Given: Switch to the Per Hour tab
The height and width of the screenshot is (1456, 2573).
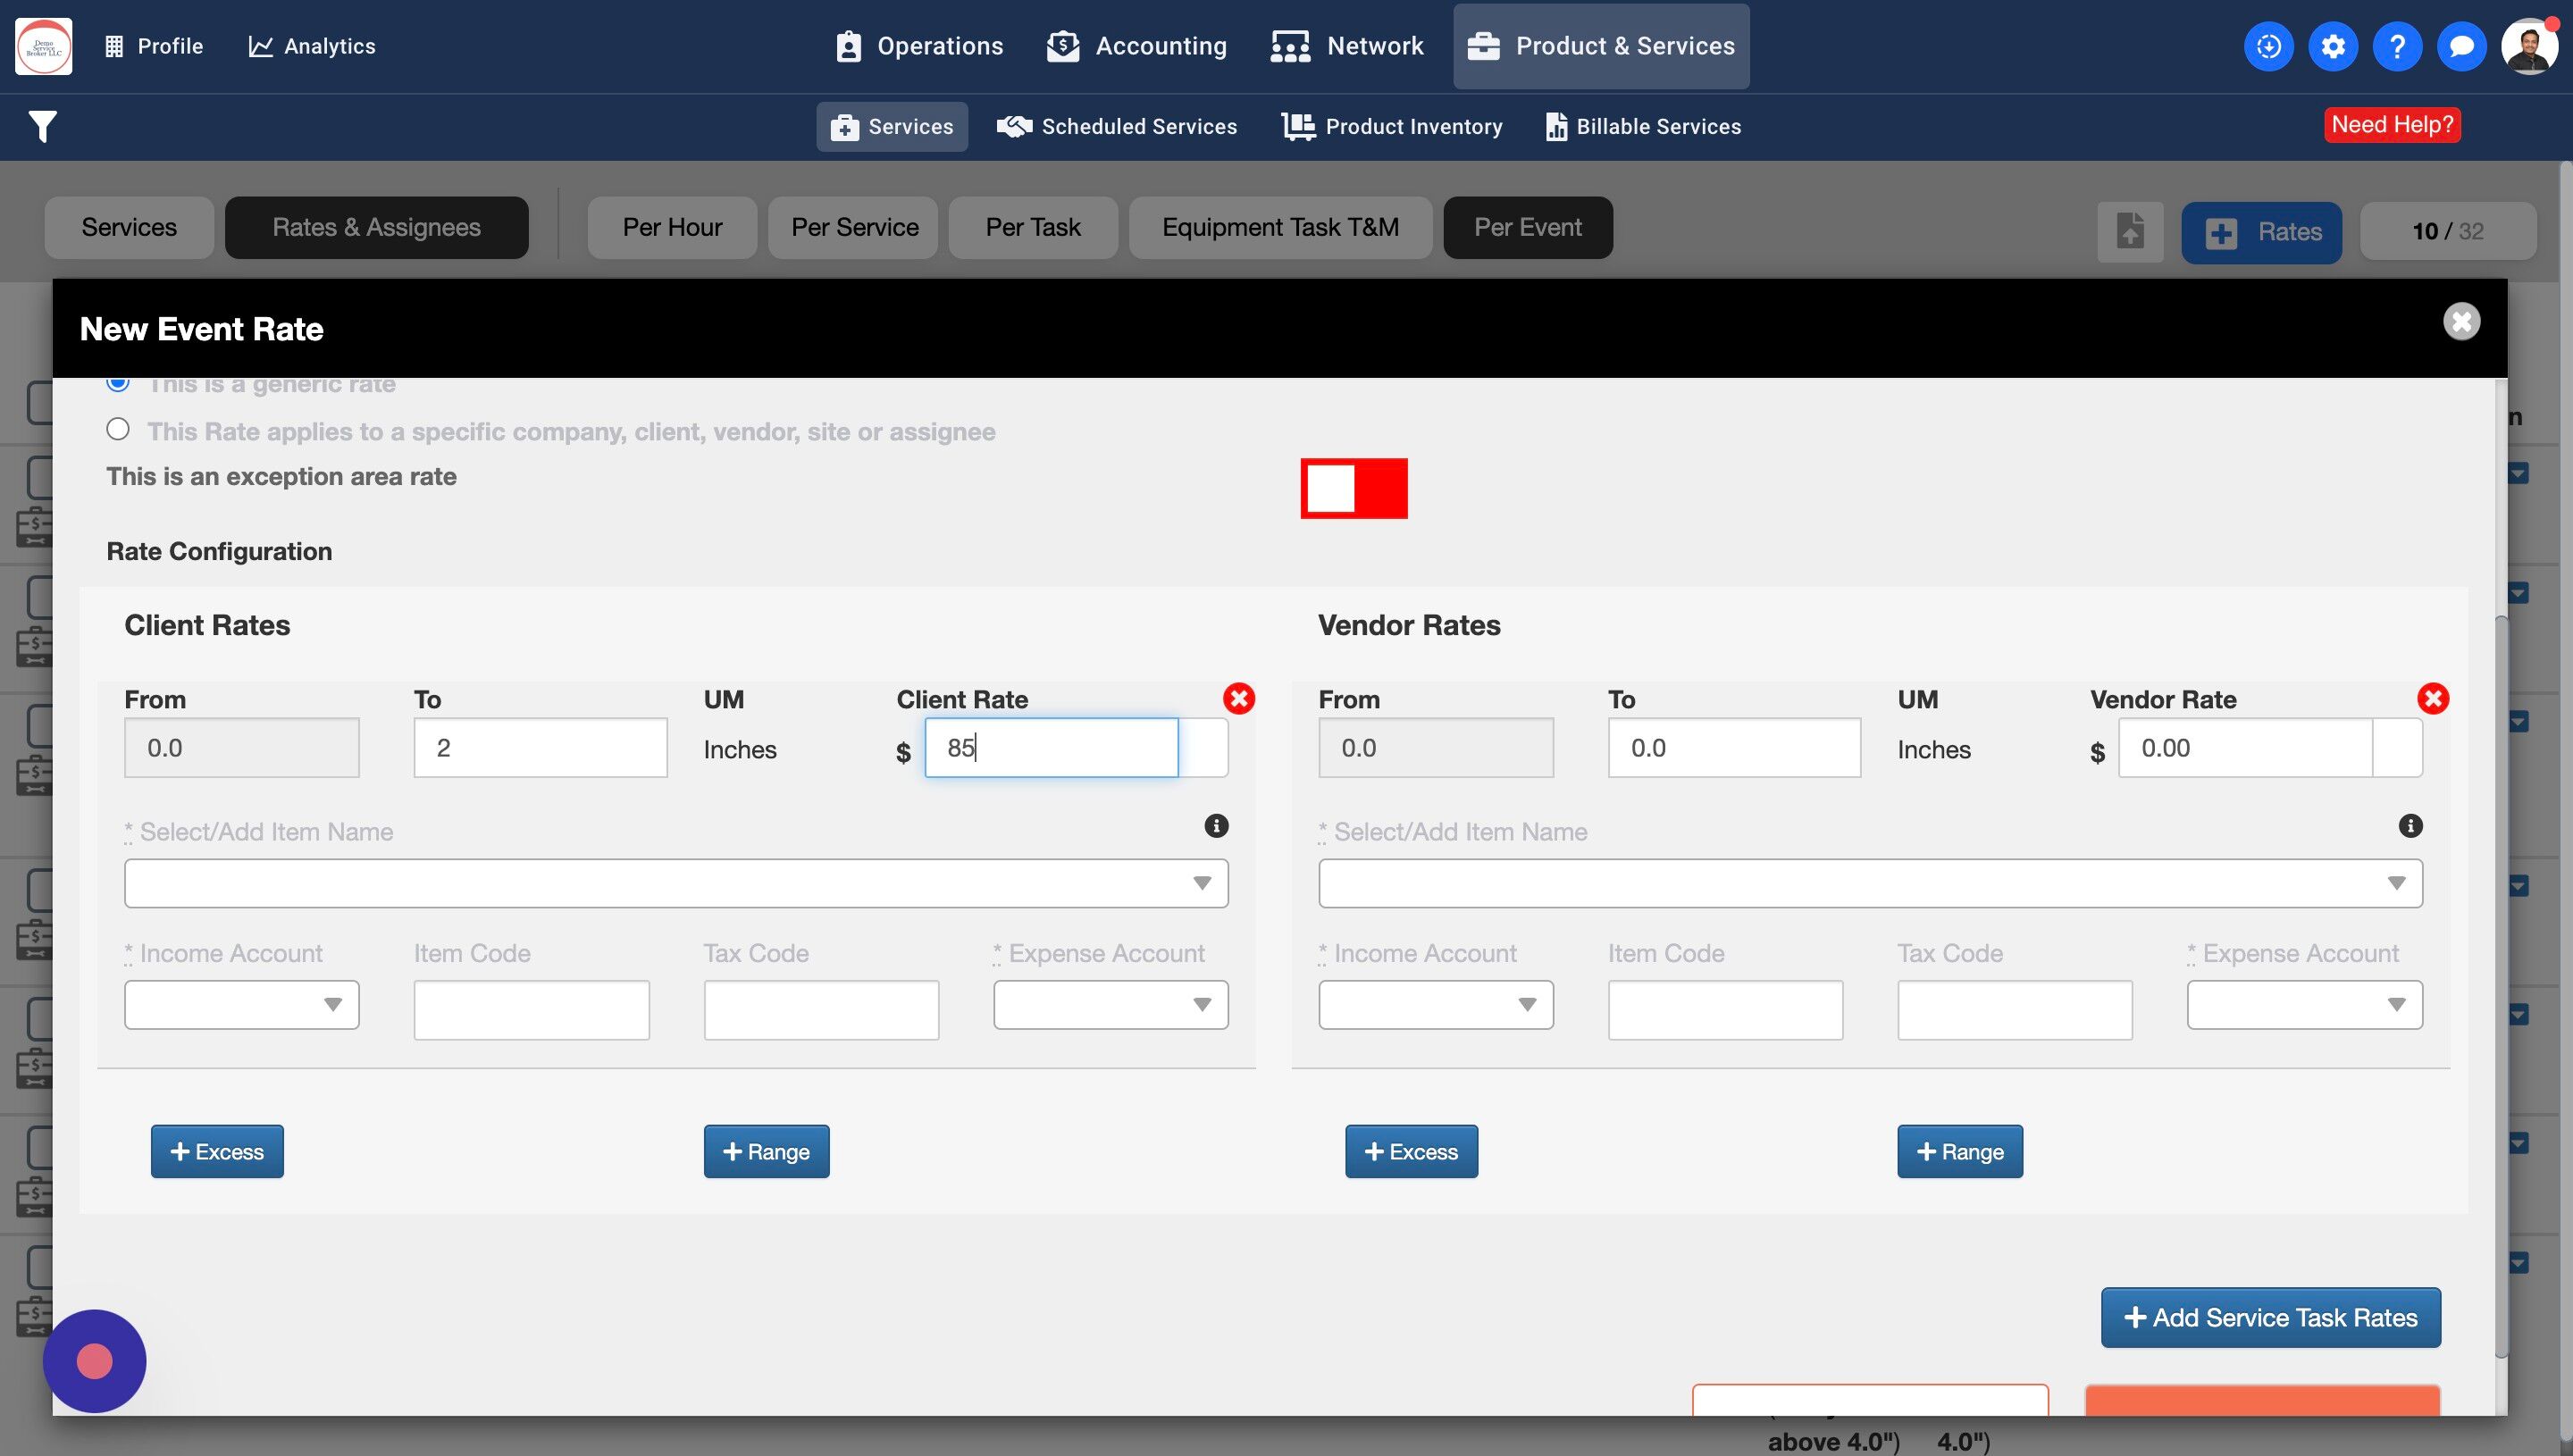Looking at the screenshot, I should pyautogui.click(x=672, y=228).
